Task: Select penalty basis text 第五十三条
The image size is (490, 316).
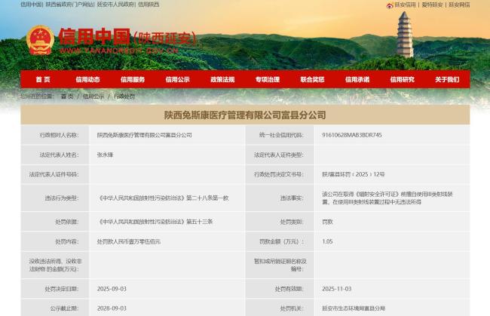Action: point(199,222)
